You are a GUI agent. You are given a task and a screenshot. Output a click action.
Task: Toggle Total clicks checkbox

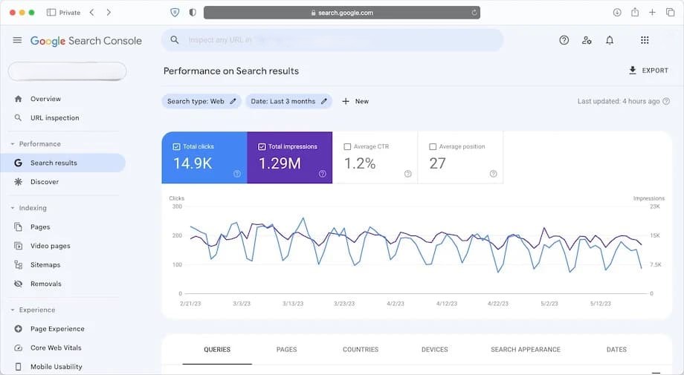point(176,147)
